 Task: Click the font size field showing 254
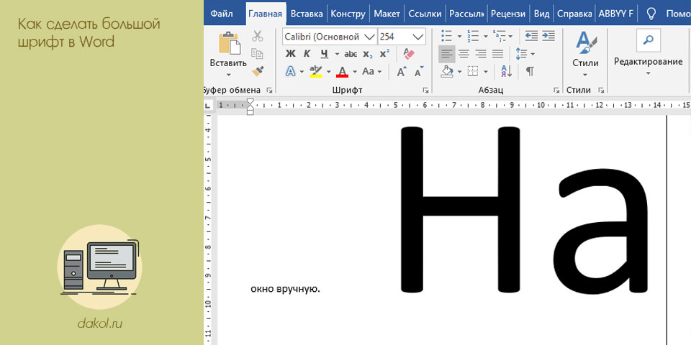coord(394,37)
